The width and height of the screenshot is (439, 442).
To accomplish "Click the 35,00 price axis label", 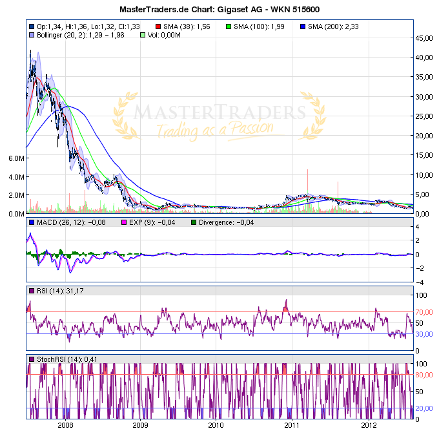I will pos(424,77).
